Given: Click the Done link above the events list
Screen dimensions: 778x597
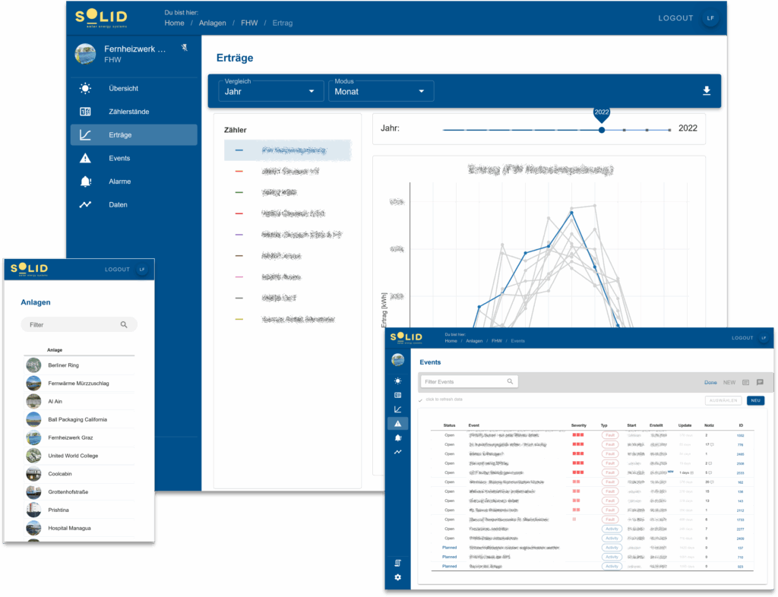Looking at the screenshot, I should pyautogui.click(x=710, y=383).
